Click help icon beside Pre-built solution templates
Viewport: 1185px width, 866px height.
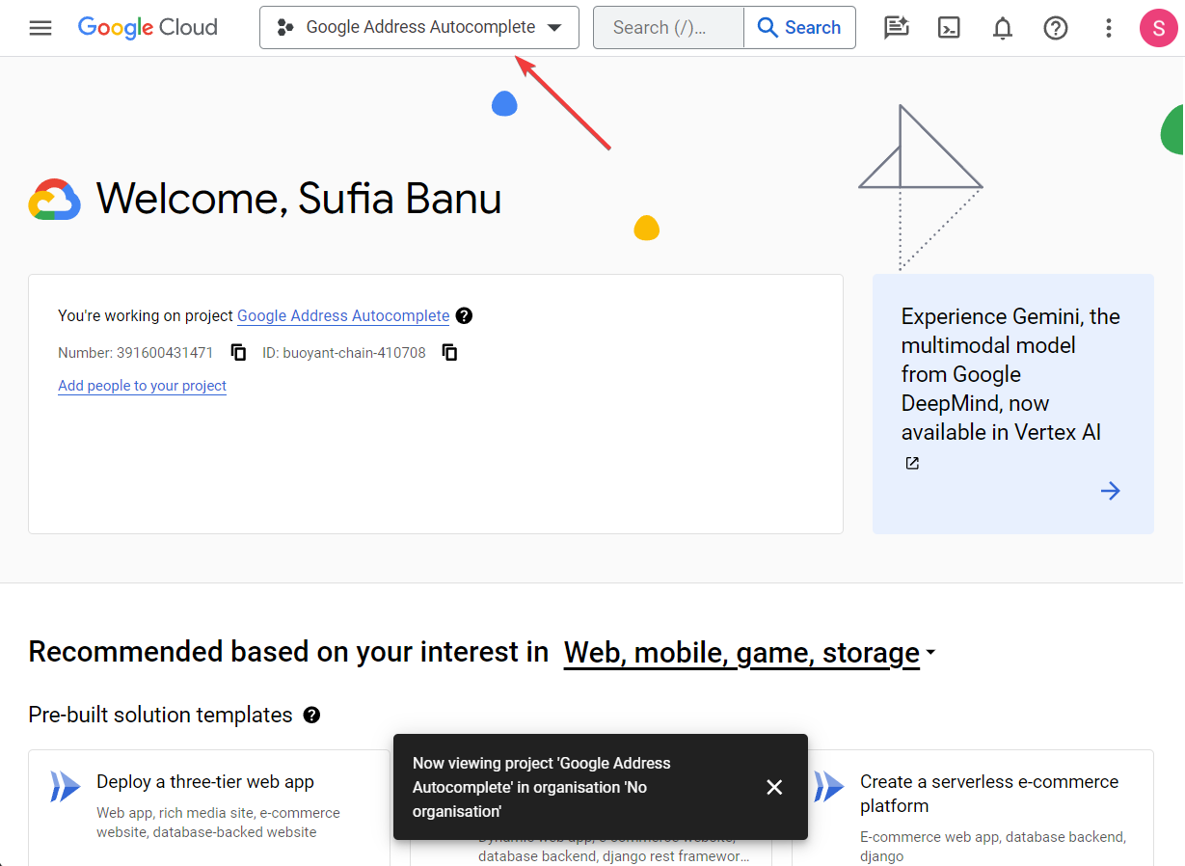tap(311, 715)
